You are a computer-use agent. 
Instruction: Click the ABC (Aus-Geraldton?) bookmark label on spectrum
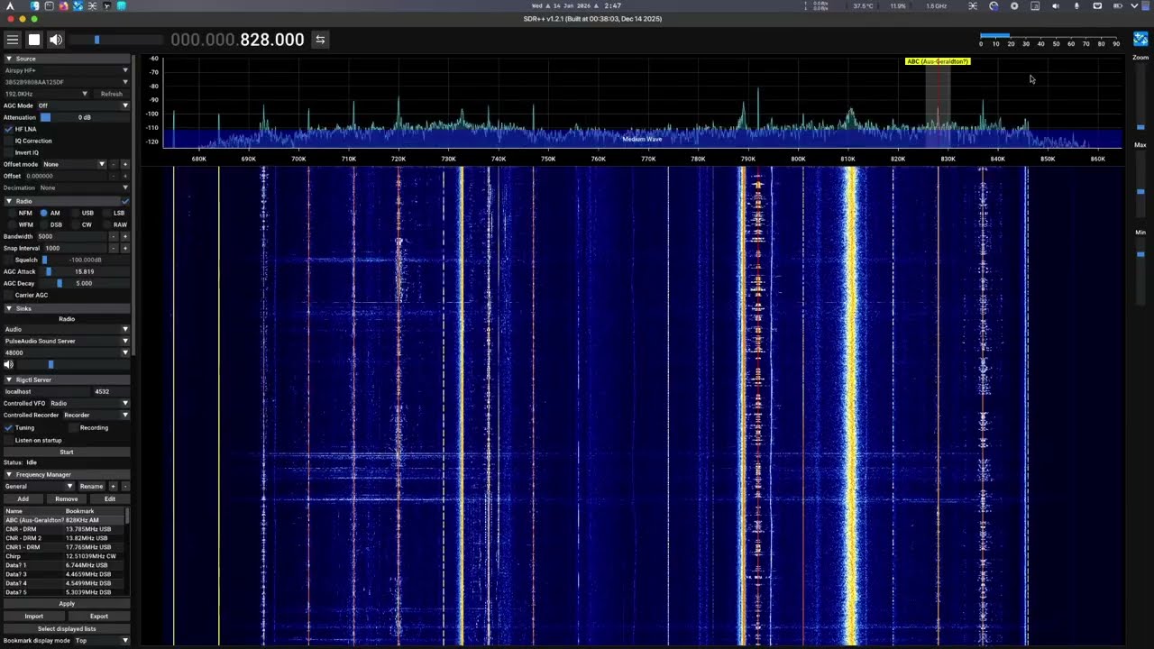point(938,61)
